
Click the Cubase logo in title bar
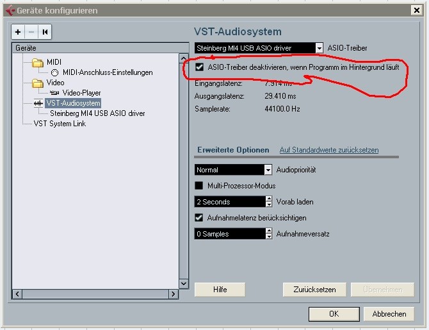(10, 11)
